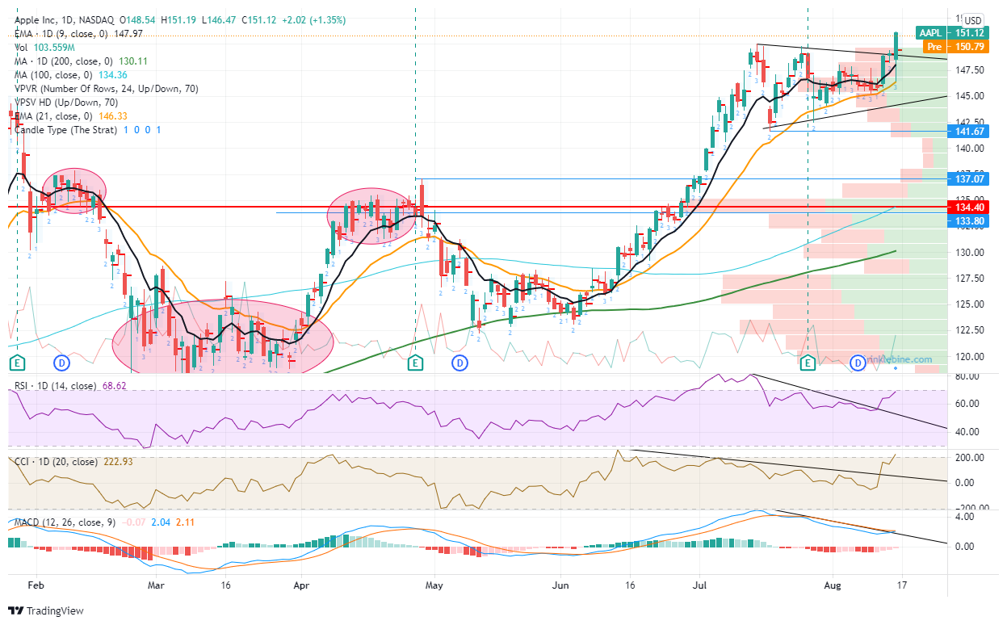Click the Mar label on the time axis
The image size is (1007, 625).
pyautogui.click(x=157, y=584)
